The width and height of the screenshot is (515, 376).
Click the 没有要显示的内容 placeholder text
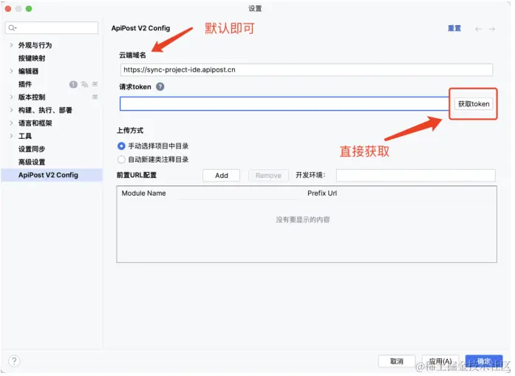(x=304, y=221)
